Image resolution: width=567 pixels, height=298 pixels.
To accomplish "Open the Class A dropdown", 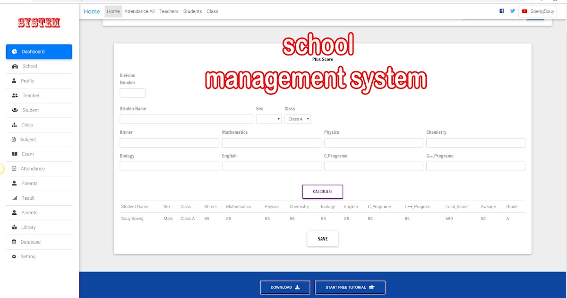I will [298, 119].
